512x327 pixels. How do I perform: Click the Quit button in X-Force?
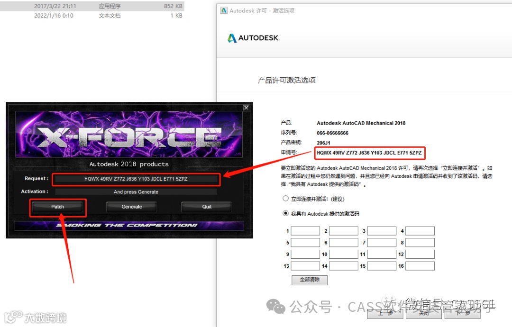click(207, 207)
